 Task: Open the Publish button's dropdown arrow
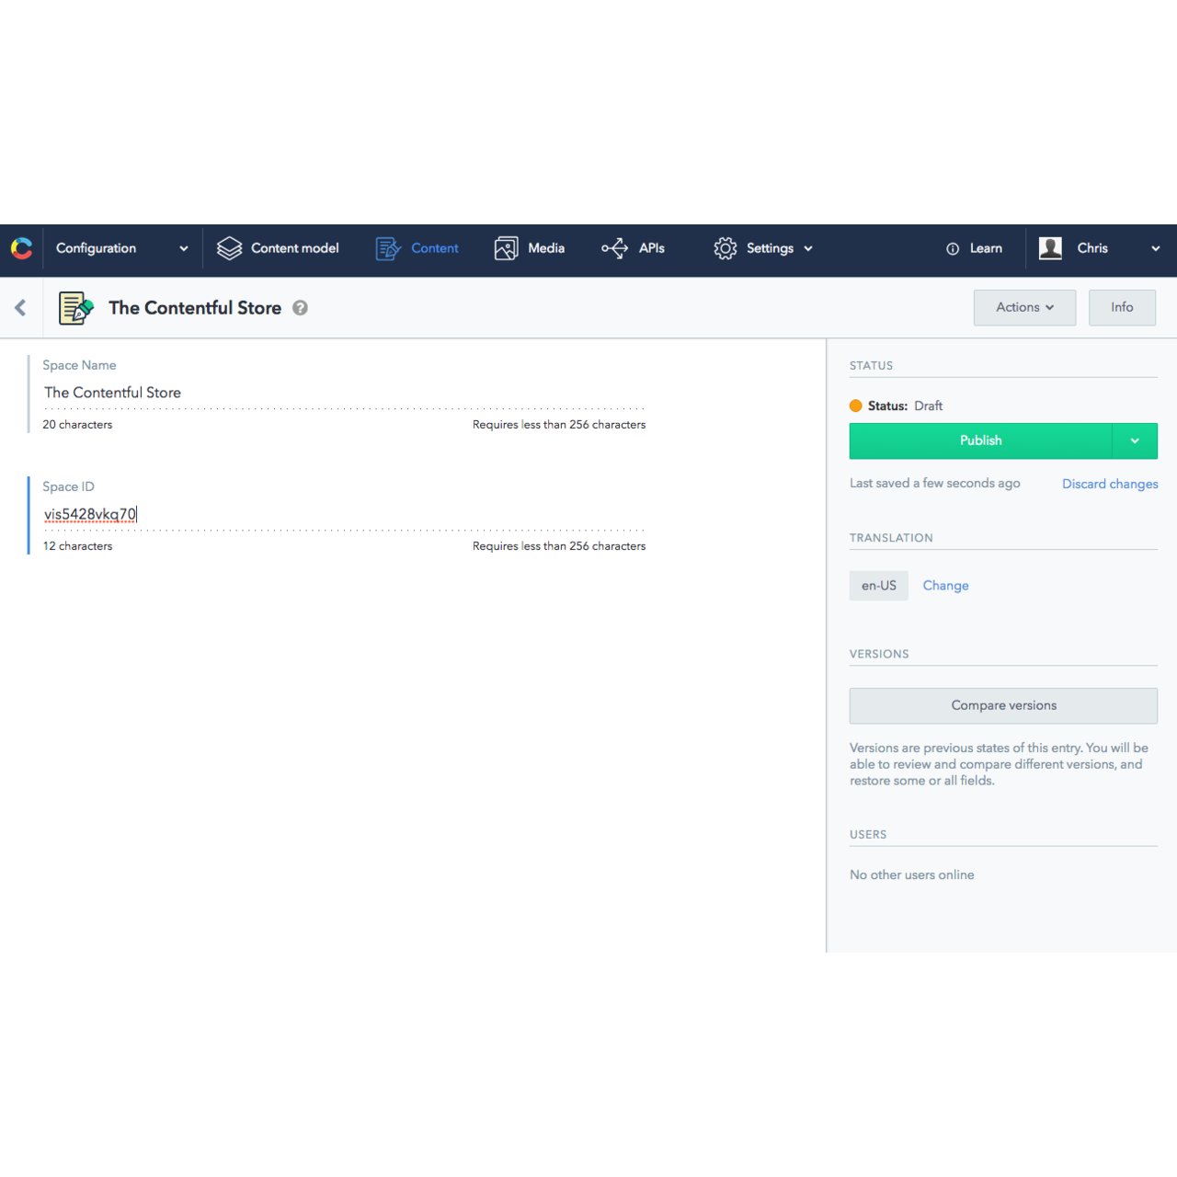coord(1135,440)
